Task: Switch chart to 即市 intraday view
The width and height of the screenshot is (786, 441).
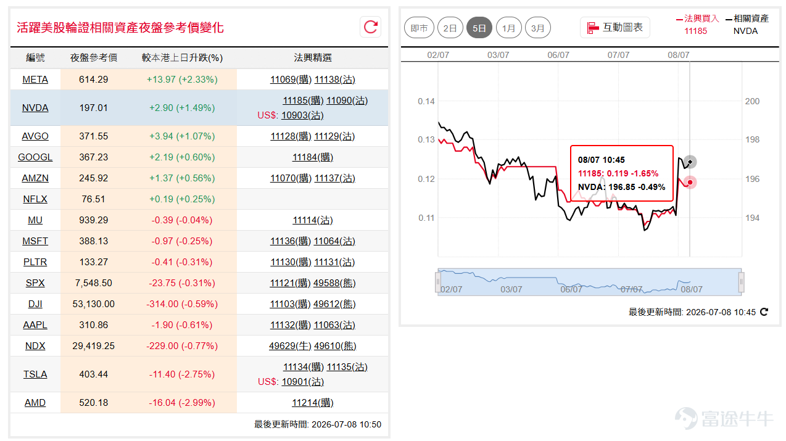Action: tap(419, 28)
